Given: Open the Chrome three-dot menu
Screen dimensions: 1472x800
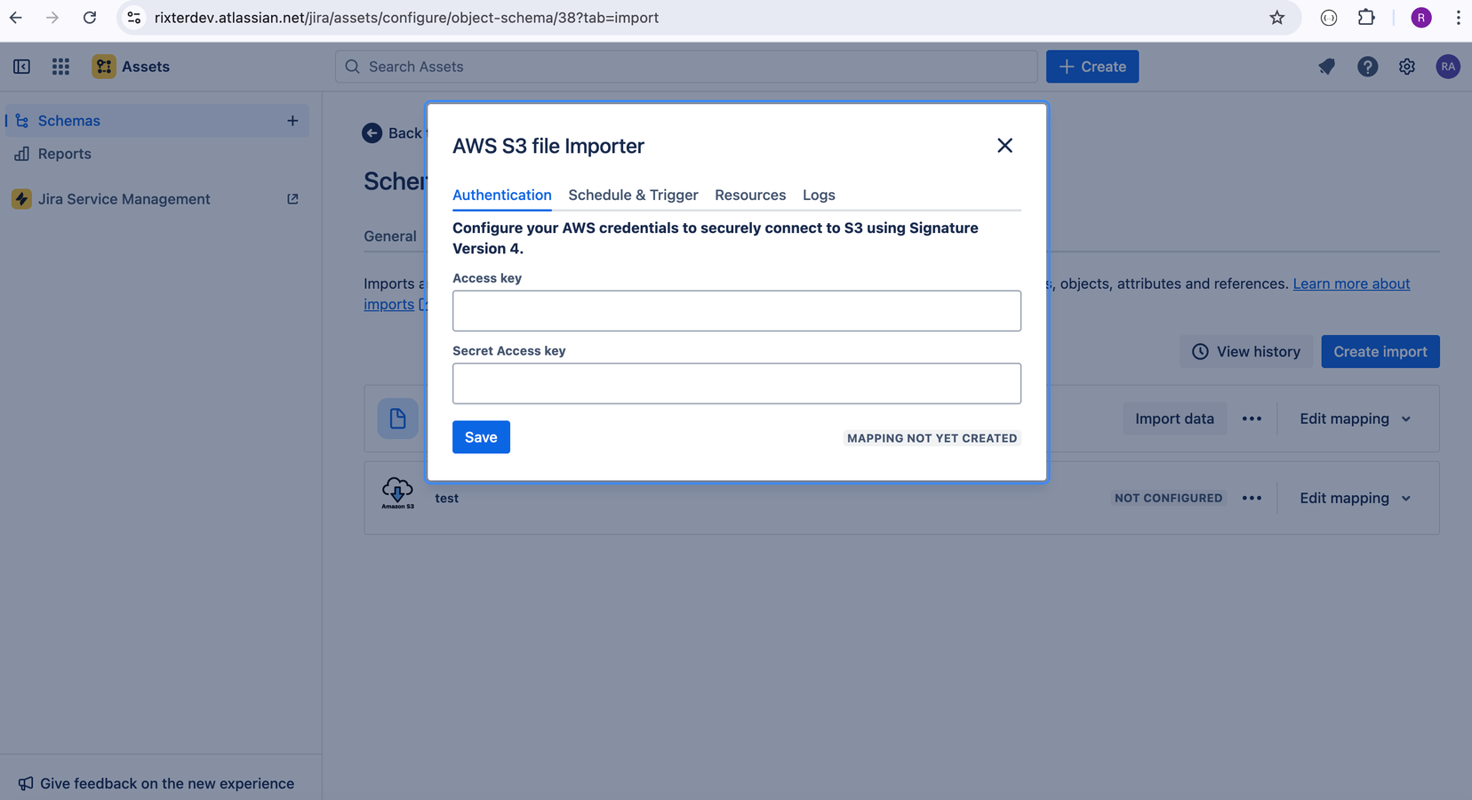Looking at the screenshot, I should click(x=1458, y=17).
